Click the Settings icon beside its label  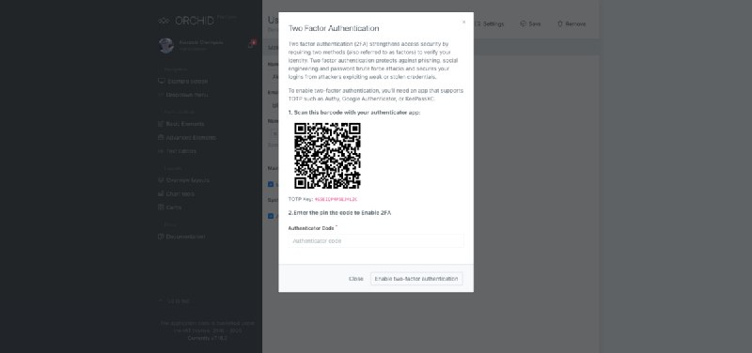[x=478, y=23]
